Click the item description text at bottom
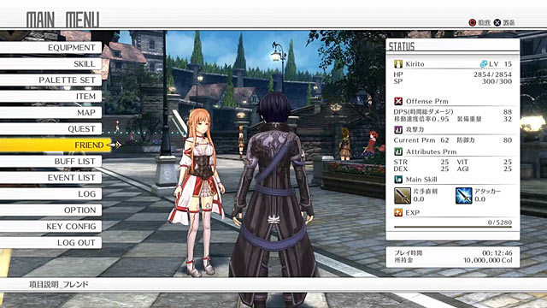 click(x=59, y=285)
